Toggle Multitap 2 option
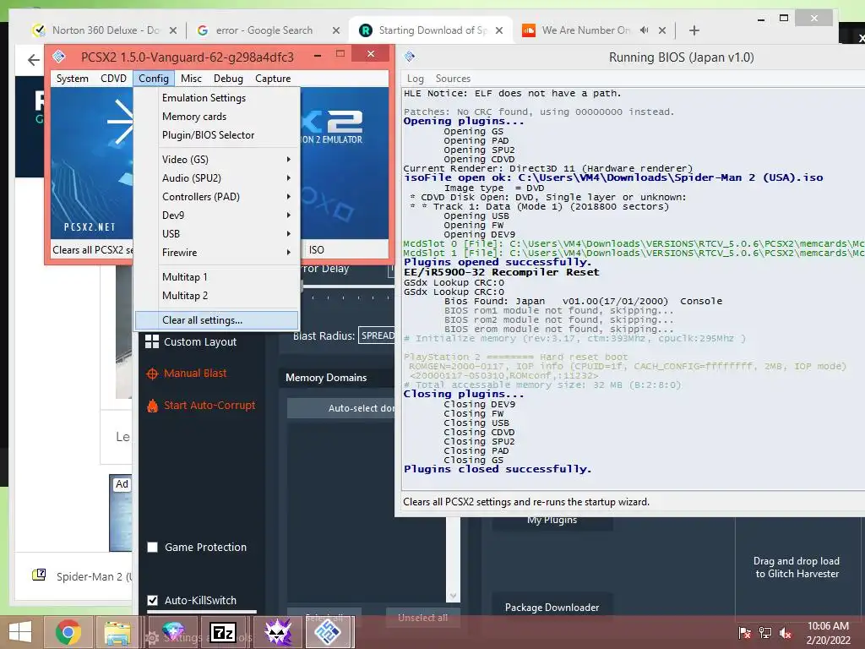The width and height of the screenshot is (865, 649). click(x=217, y=296)
